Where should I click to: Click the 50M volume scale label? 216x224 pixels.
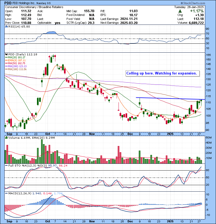pos(208,138)
